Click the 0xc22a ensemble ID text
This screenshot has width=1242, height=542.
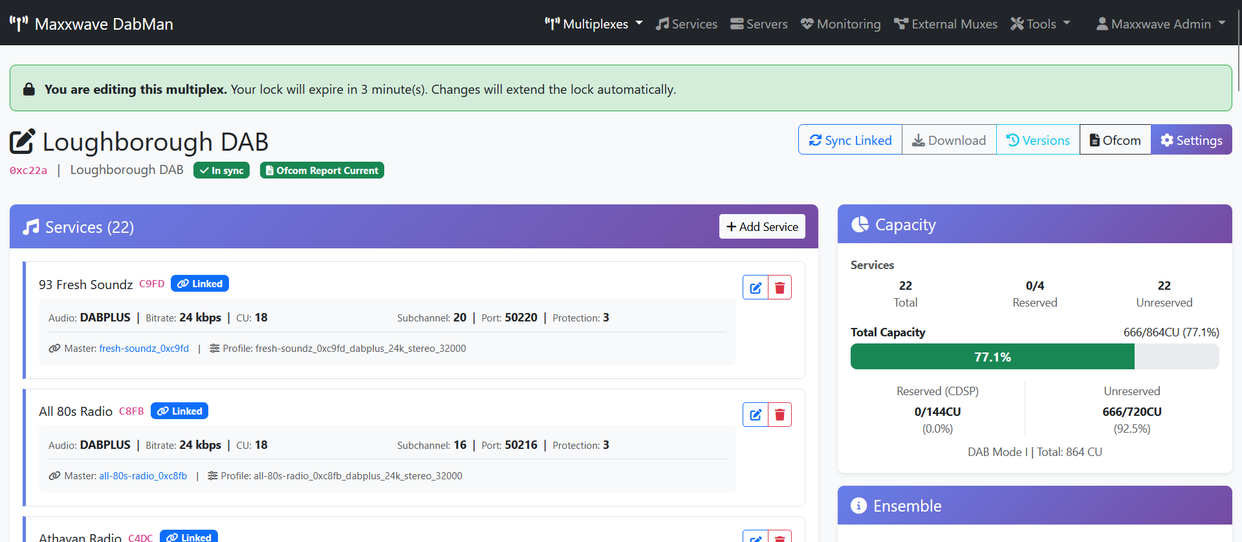coord(28,170)
